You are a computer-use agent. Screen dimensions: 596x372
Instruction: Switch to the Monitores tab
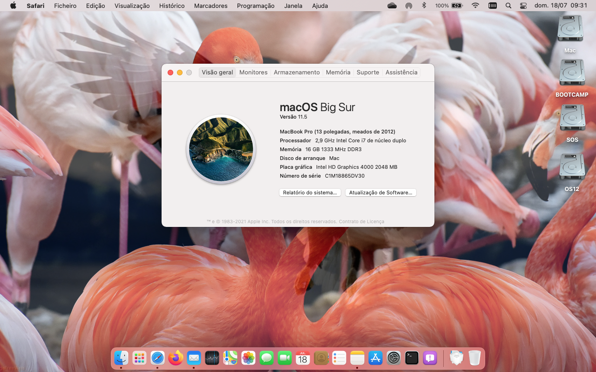tap(253, 72)
